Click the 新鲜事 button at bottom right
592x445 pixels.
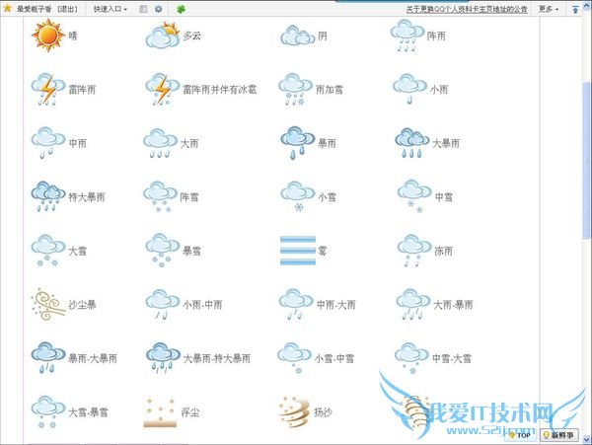559,435
